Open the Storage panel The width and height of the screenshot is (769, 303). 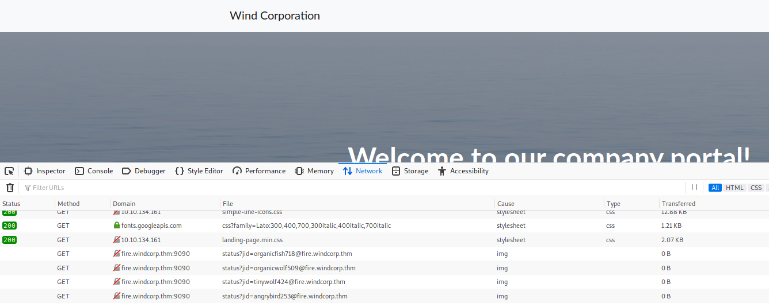tap(410, 171)
